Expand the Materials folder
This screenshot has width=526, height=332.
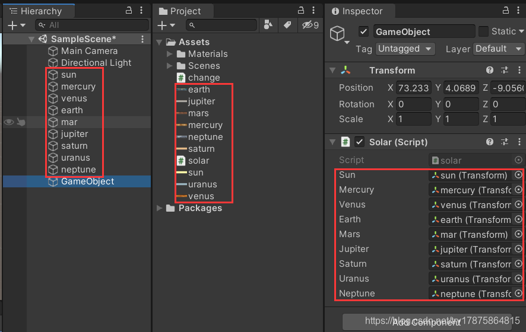[169, 54]
